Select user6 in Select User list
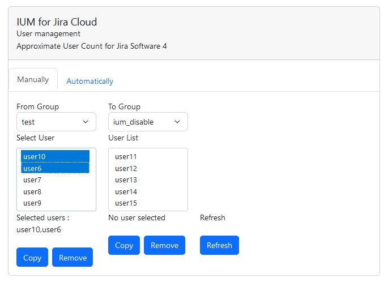388x286 pixels. pyautogui.click(x=55, y=168)
